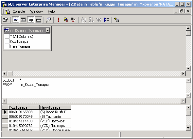Close the inner data table window
This screenshot has width=193, height=139.
(x=188, y=11)
